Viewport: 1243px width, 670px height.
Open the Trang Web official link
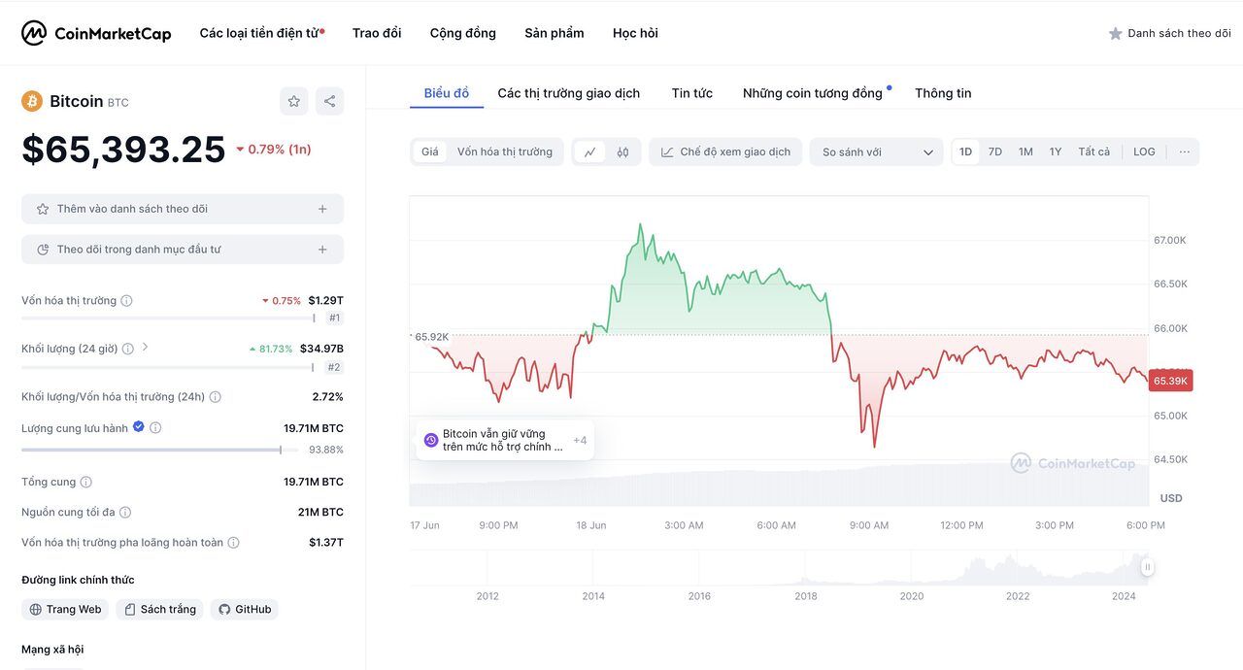point(65,610)
